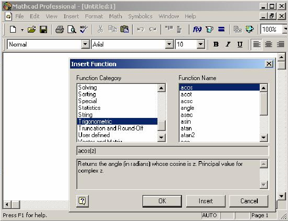This screenshot has width=288, height=221.
Task: Open the New worksheet template arrow
Action: point(22,30)
